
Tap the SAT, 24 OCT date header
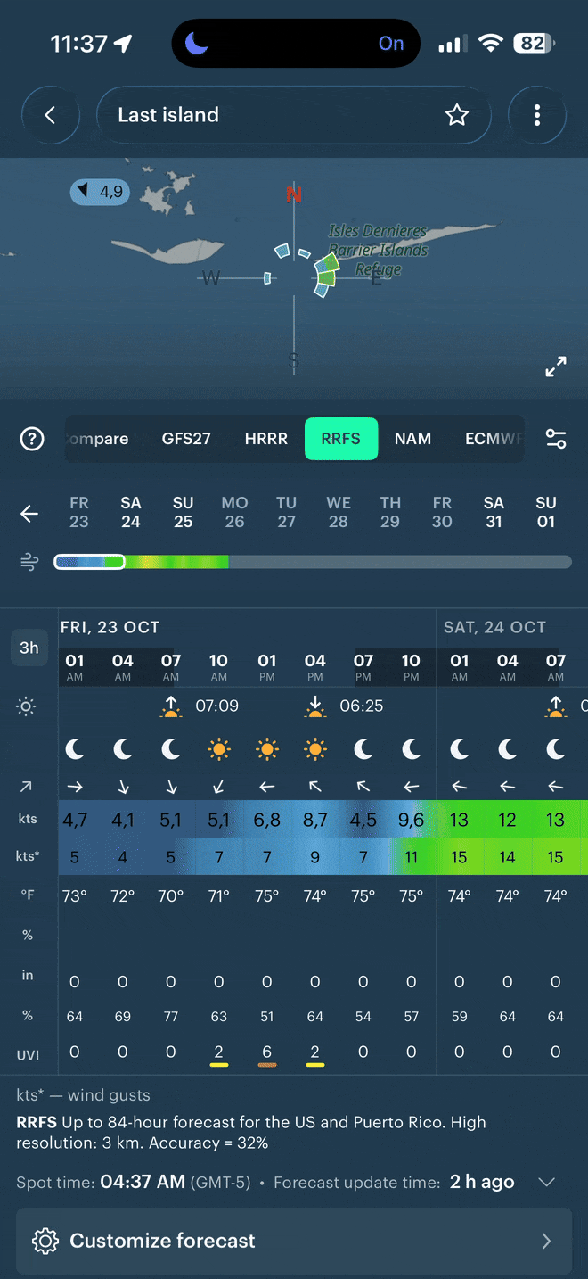494,627
